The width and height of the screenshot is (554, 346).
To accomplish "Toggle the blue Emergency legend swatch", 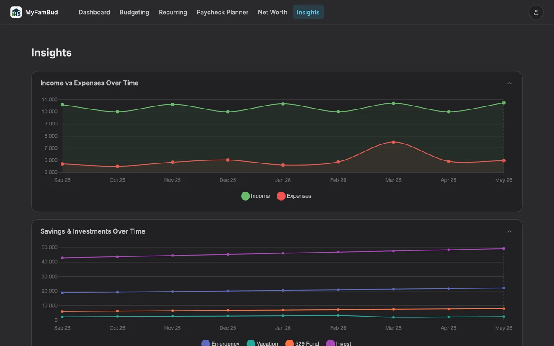I will pos(206,343).
